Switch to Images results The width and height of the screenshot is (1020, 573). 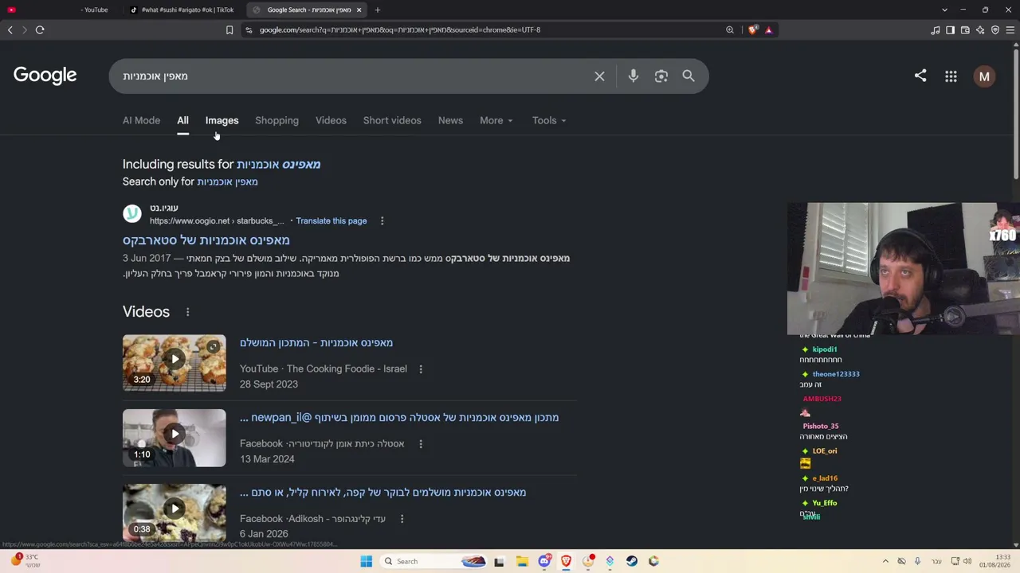222,121
